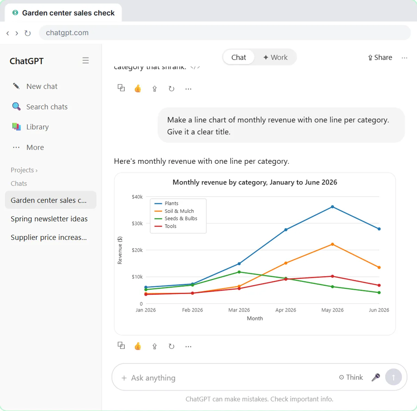Viewport: 417px width, 411px height.
Task: Toggle the Think mode option
Action: 351,377
